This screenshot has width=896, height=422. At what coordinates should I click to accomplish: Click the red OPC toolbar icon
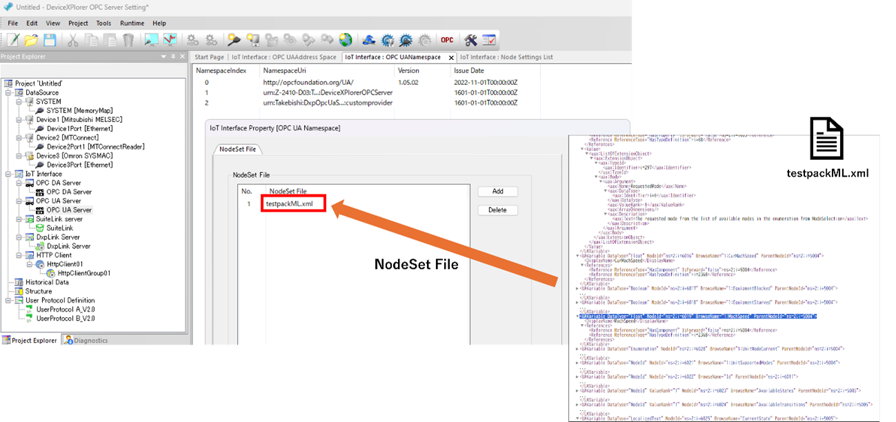click(x=447, y=40)
